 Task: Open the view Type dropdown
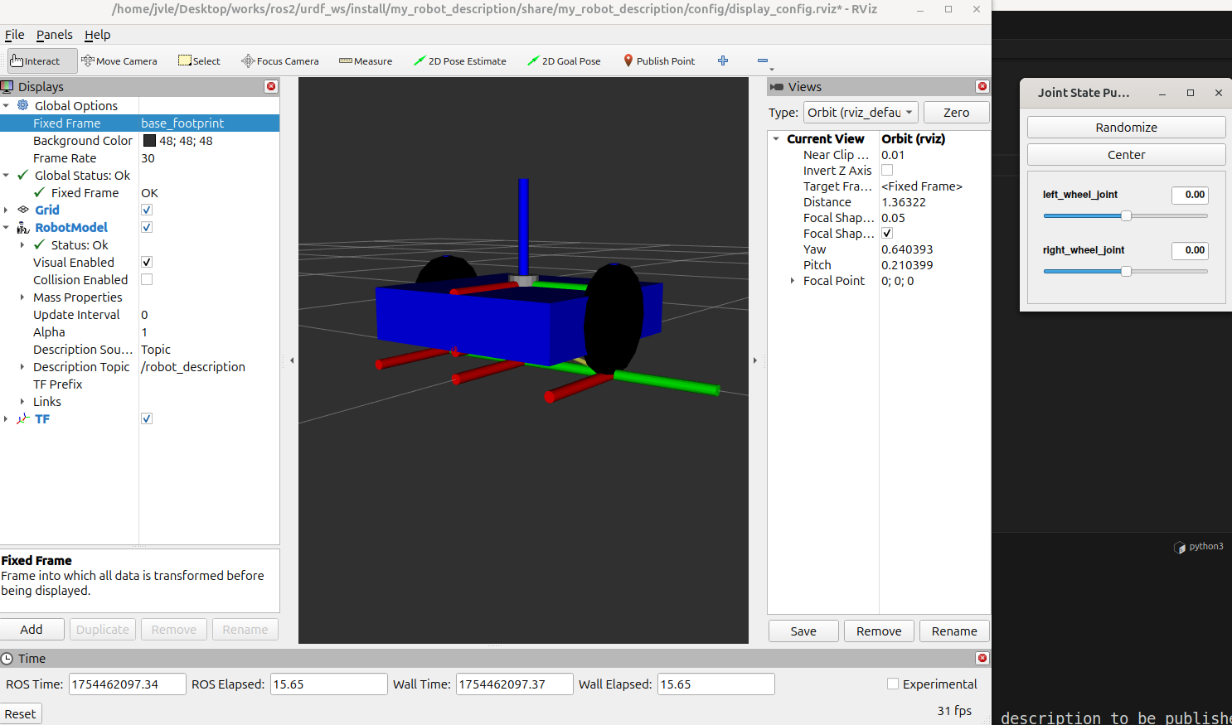(860, 113)
